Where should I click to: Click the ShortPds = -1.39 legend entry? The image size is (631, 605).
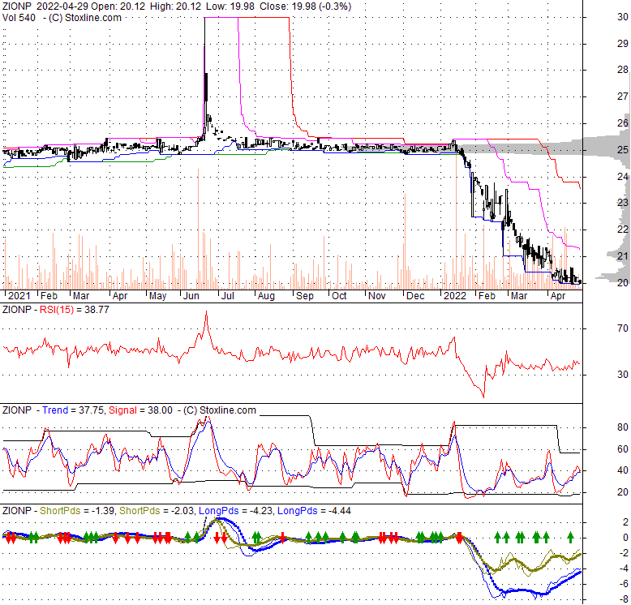coord(76,510)
